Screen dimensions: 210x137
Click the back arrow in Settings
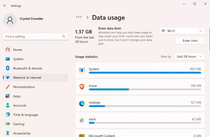[x=5, y=6]
